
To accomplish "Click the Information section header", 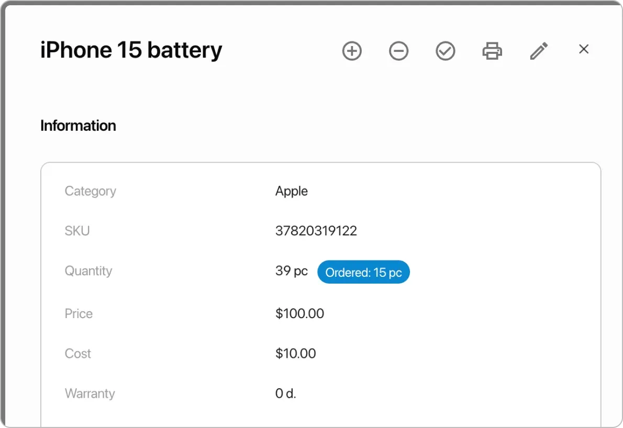I will [77, 126].
